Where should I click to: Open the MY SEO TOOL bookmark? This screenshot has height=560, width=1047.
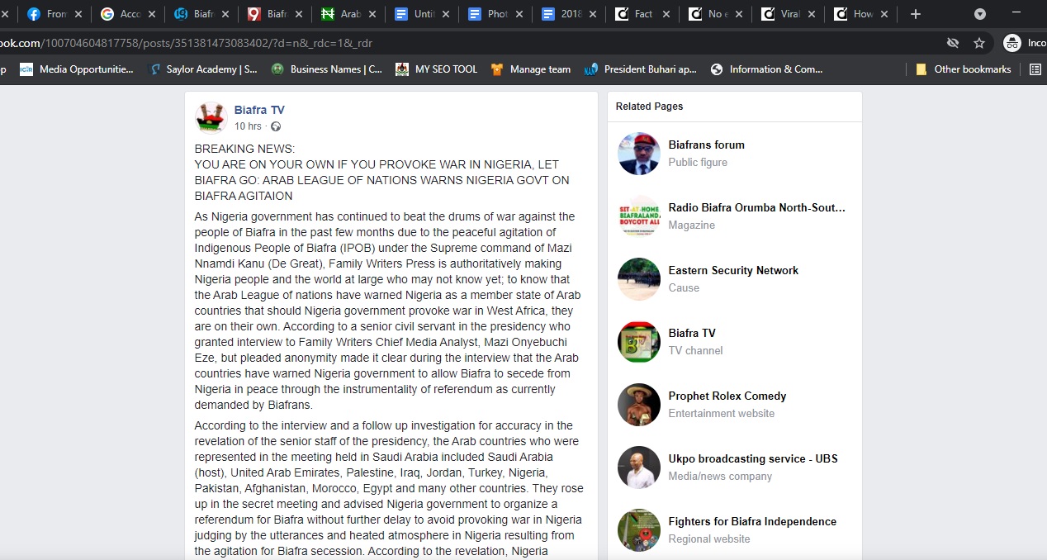click(437, 69)
